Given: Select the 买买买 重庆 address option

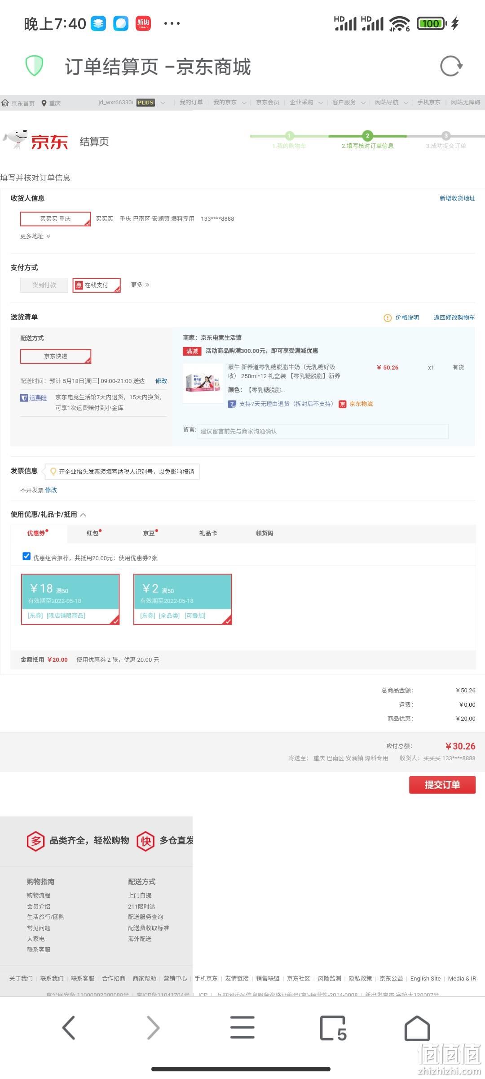Looking at the screenshot, I should coord(55,219).
